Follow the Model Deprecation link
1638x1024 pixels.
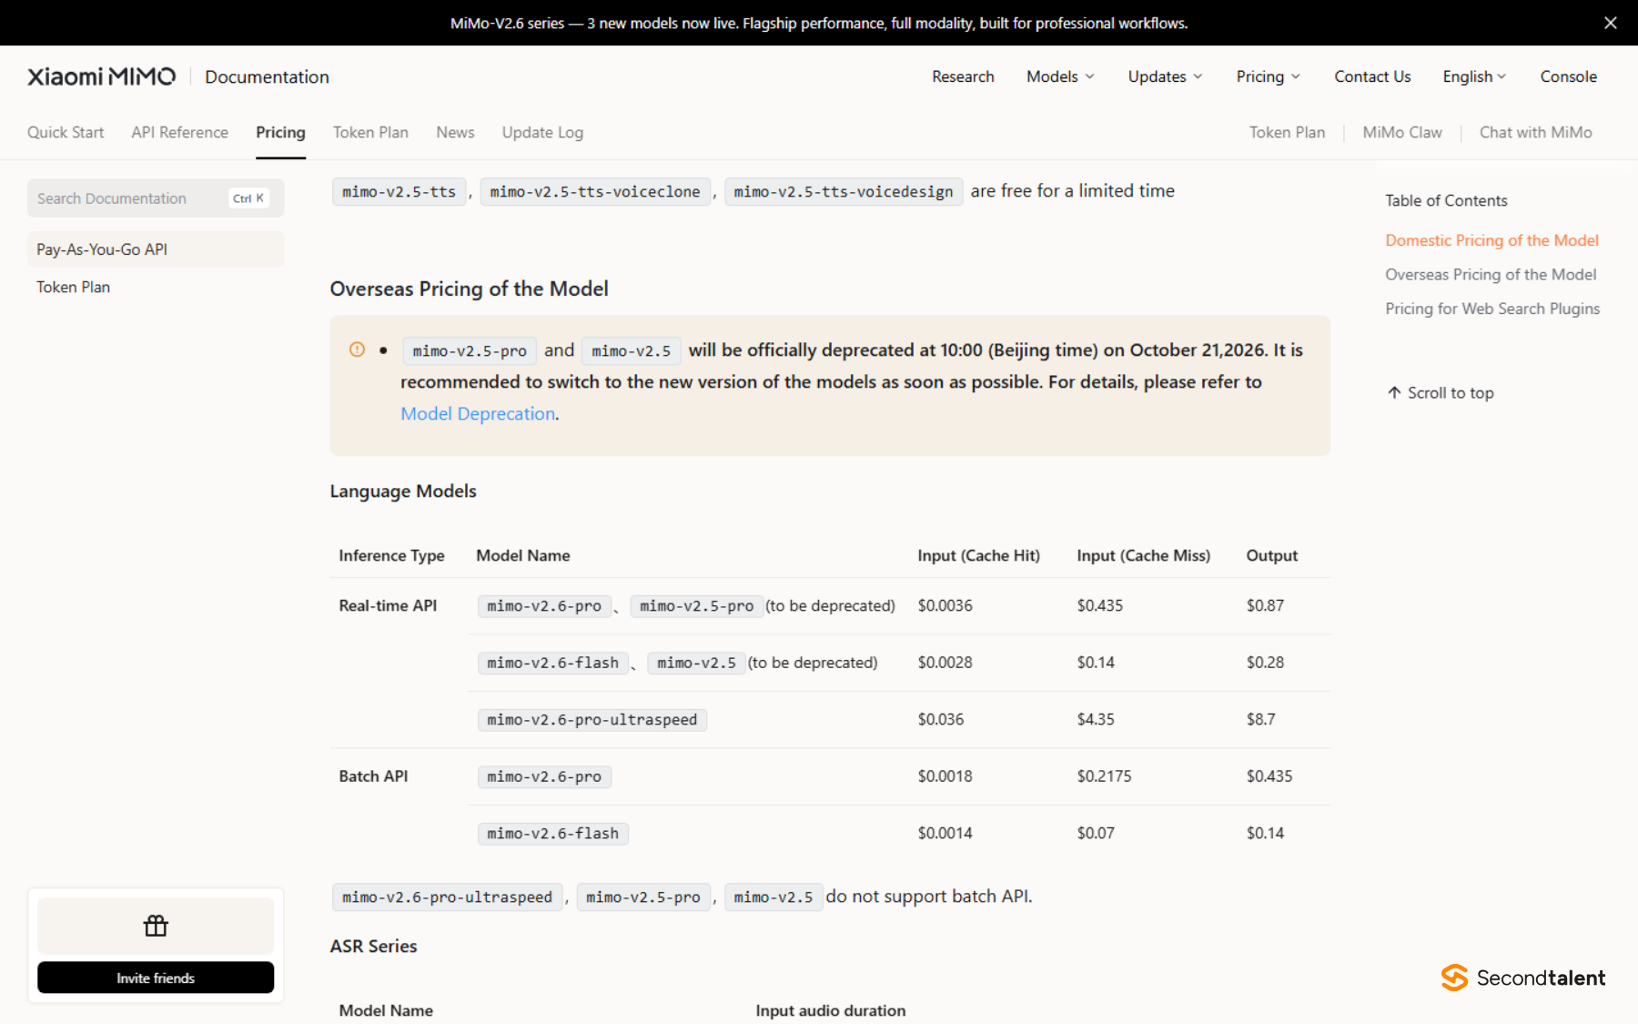pos(478,413)
